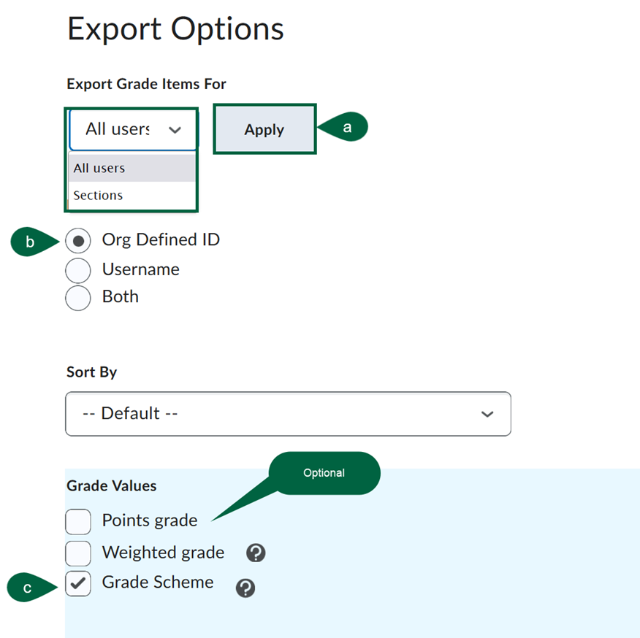Screen dimensions: 640x638
Task: Click the green callout labeled 'c'
Action: (x=26, y=587)
